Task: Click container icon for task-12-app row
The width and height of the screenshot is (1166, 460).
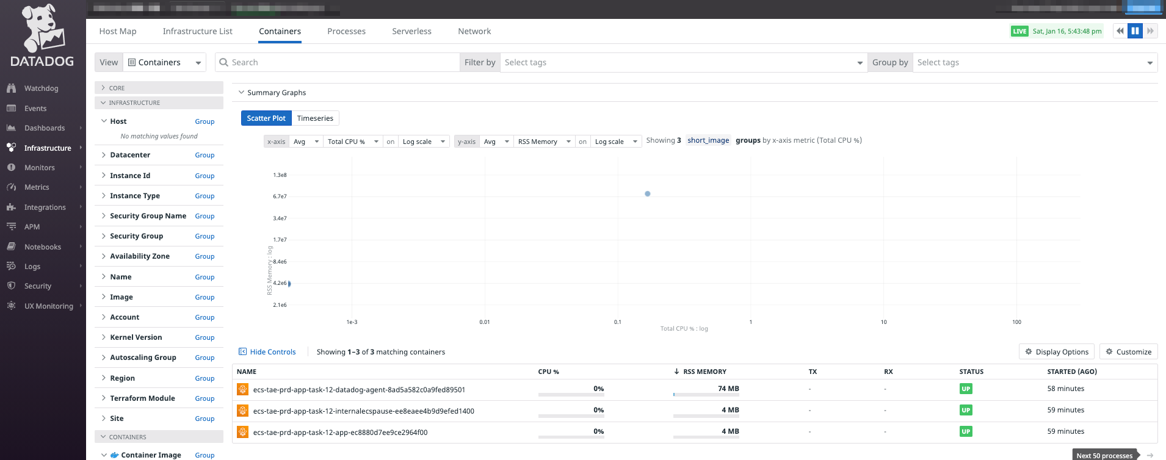Action: tap(242, 432)
